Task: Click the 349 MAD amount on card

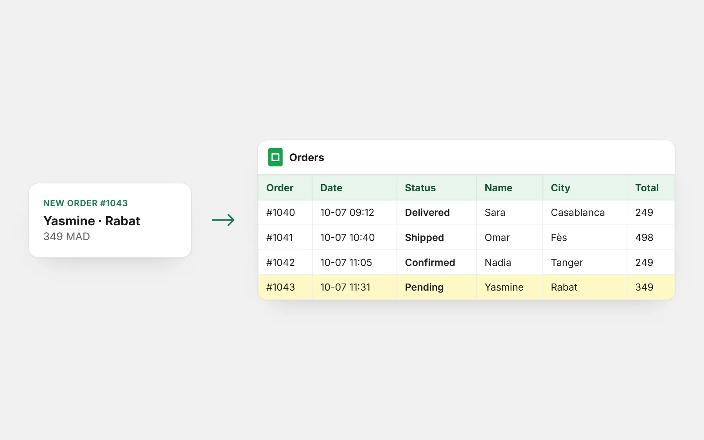Action: (66, 237)
